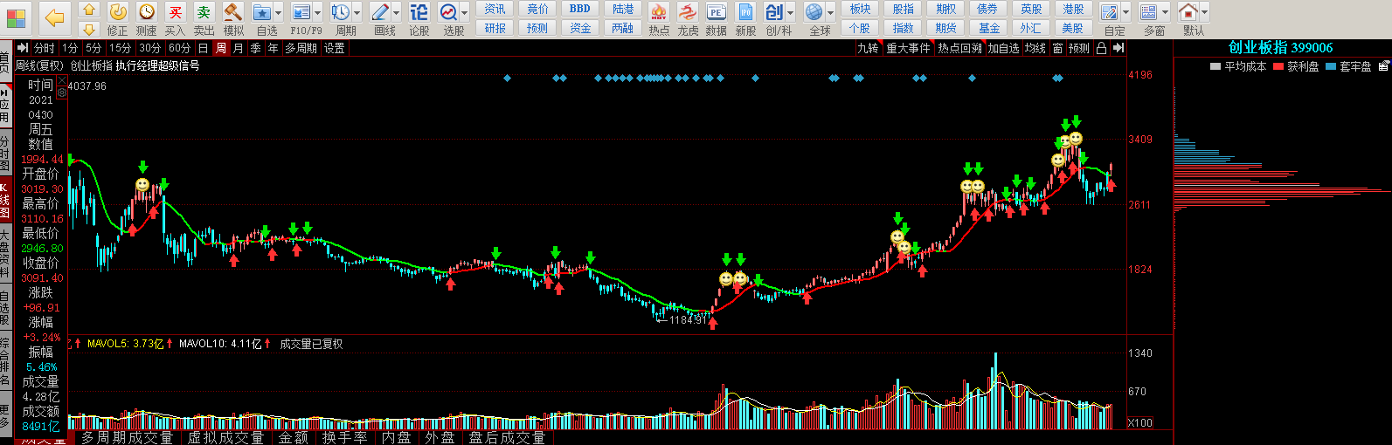Switch to 多周期成交量 bottom tab
The image size is (1392, 445).
tap(127, 437)
